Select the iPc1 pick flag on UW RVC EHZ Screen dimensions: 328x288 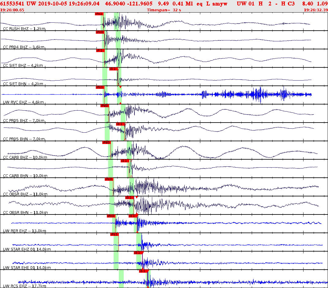99,88
